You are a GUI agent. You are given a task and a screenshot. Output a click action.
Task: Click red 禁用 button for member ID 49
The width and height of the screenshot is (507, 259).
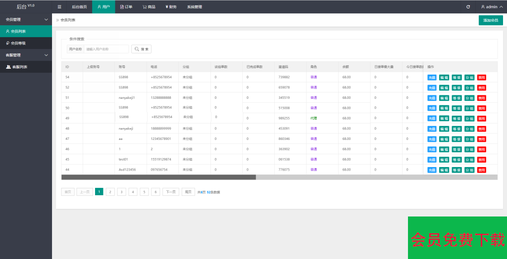pyautogui.click(x=481, y=119)
